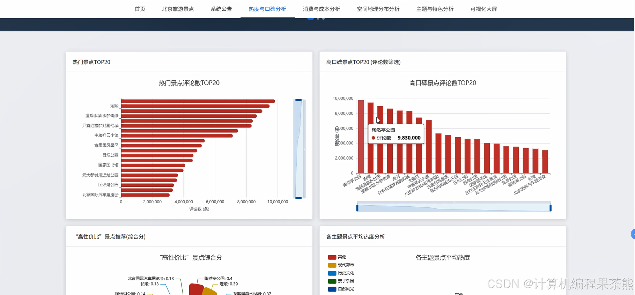Click the yellow pie slice for 定陵
This screenshot has height=295, width=635.
tap(209, 292)
